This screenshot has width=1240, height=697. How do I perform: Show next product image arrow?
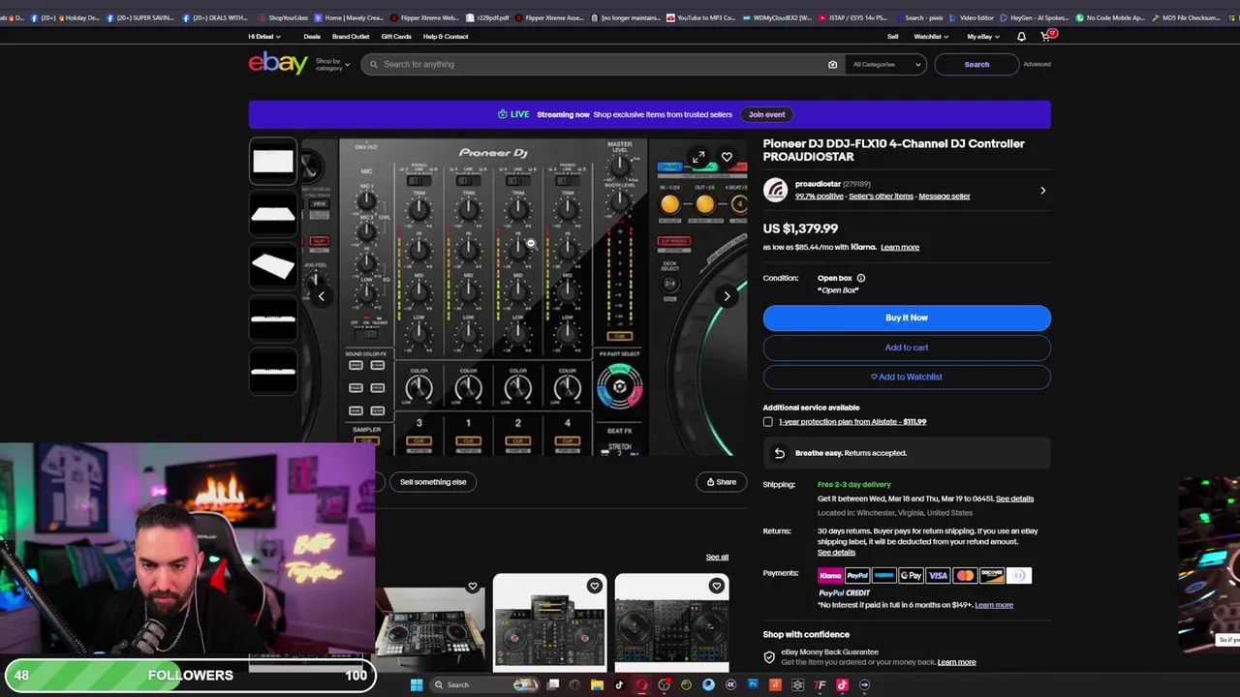point(727,297)
